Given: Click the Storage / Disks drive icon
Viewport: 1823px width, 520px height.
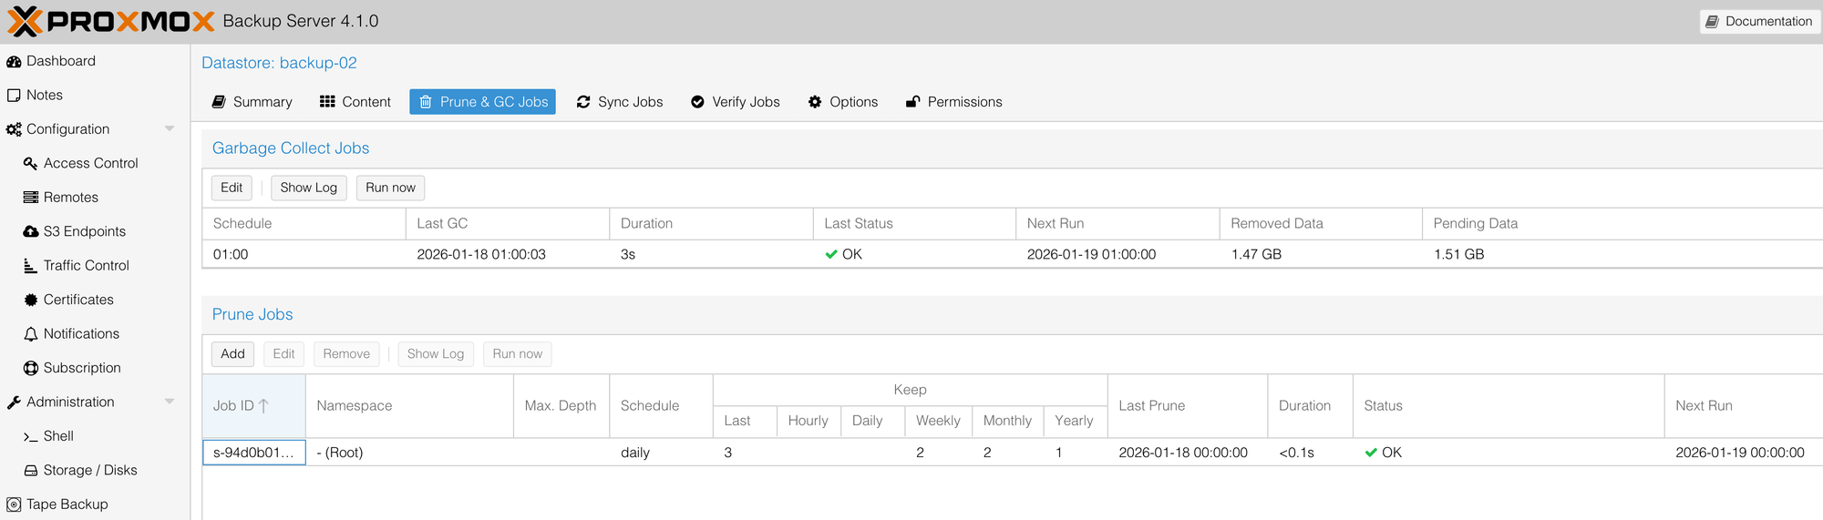Looking at the screenshot, I should click(x=31, y=471).
